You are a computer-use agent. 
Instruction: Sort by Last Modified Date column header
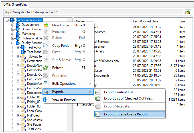click(x=147, y=21)
